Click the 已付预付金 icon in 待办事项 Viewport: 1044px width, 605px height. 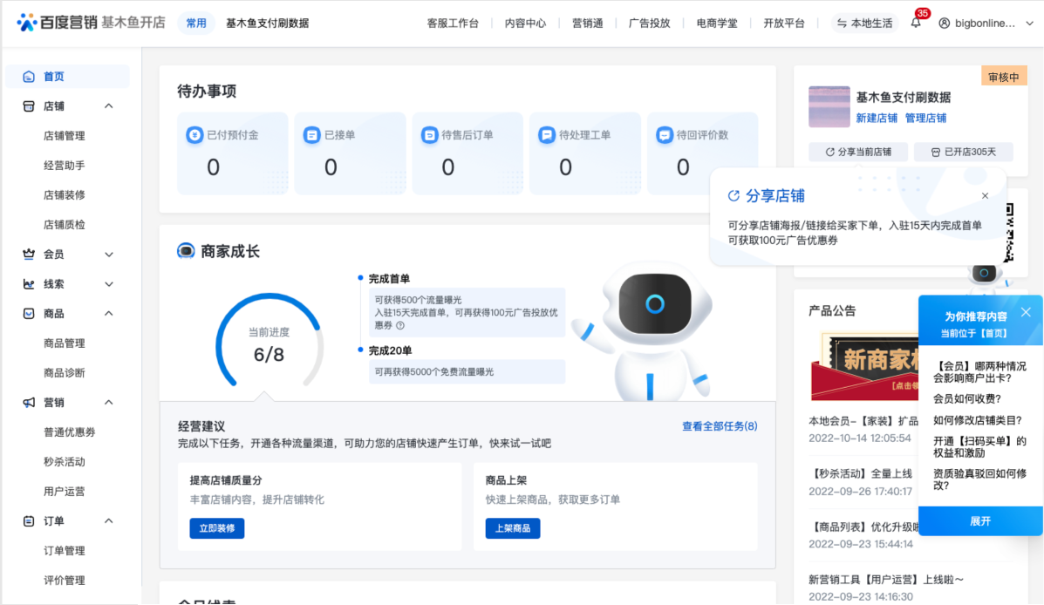[194, 135]
